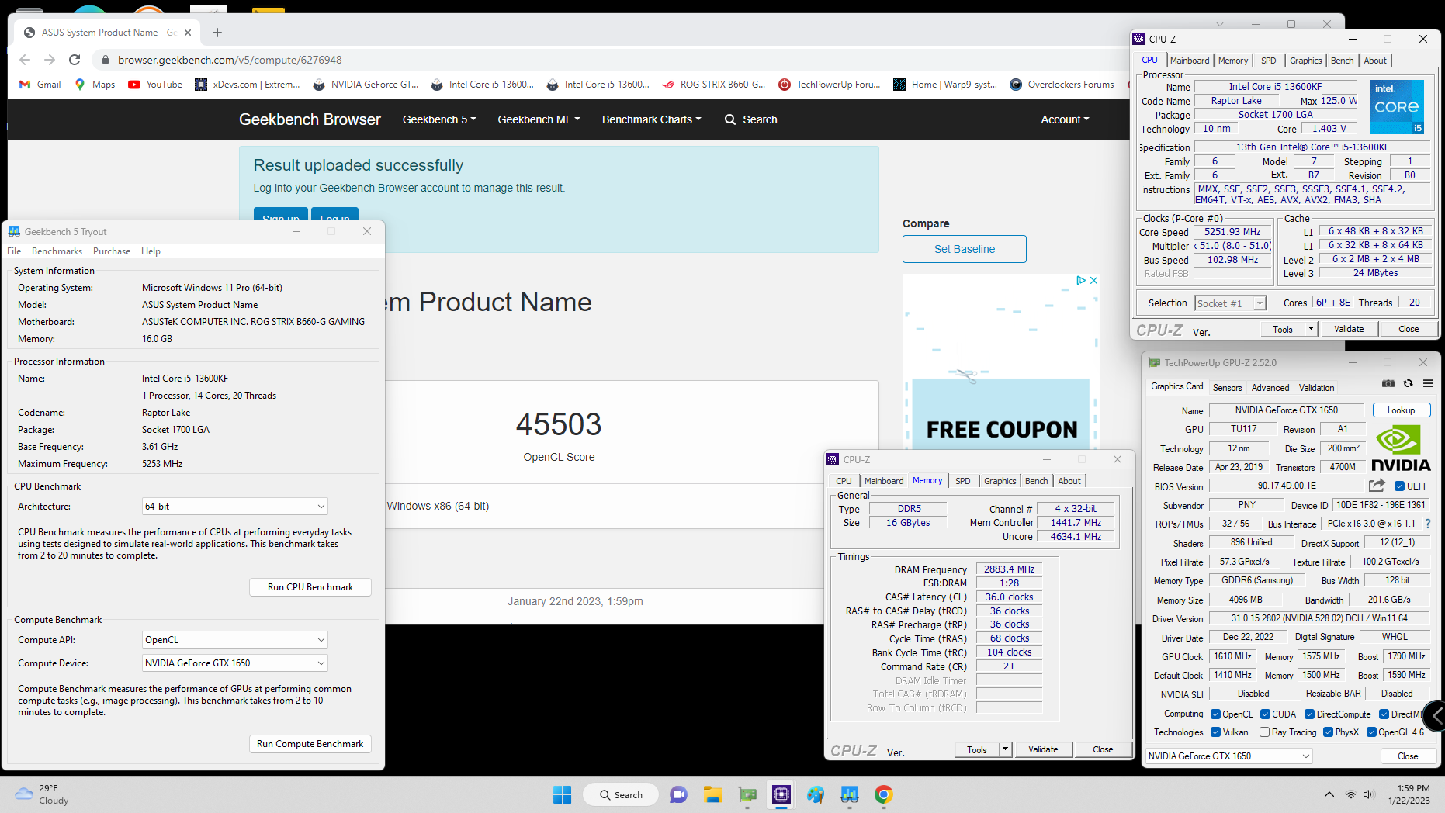Image resolution: width=1445 pixels, height=813 pixels.
Task: Click the Chrome address bar URL
Action: point(230,60)
